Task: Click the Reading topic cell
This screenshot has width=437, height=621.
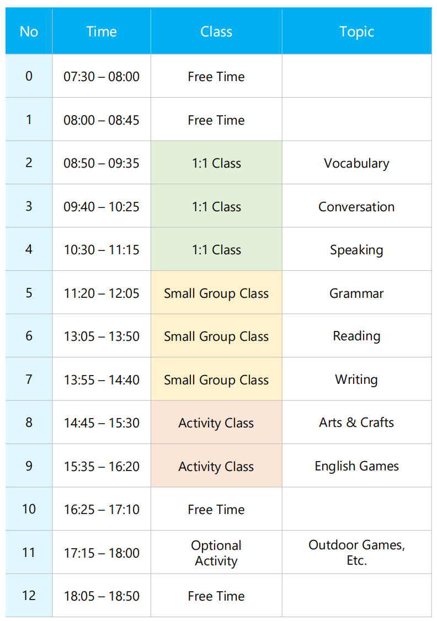Action: [356, 336]
